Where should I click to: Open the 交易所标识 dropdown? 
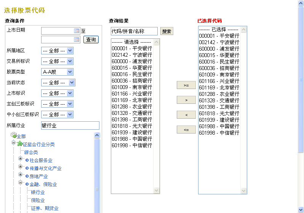tap(57, 61)
